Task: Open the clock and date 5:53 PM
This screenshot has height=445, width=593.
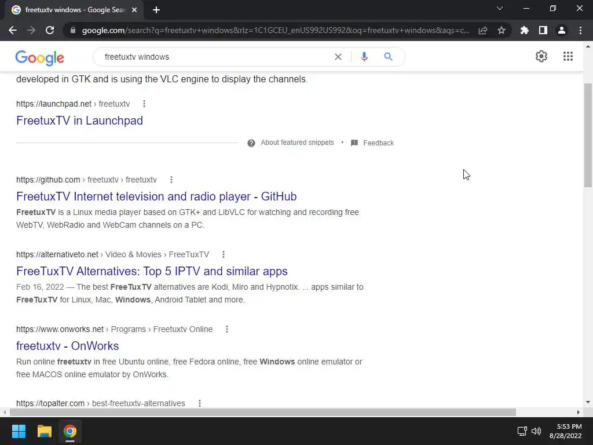Action: pyautogui.click(x=565, y=431)
